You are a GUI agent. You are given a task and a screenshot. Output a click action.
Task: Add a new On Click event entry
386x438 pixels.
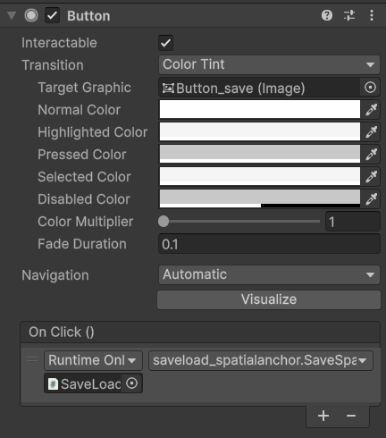coord(323,416)
